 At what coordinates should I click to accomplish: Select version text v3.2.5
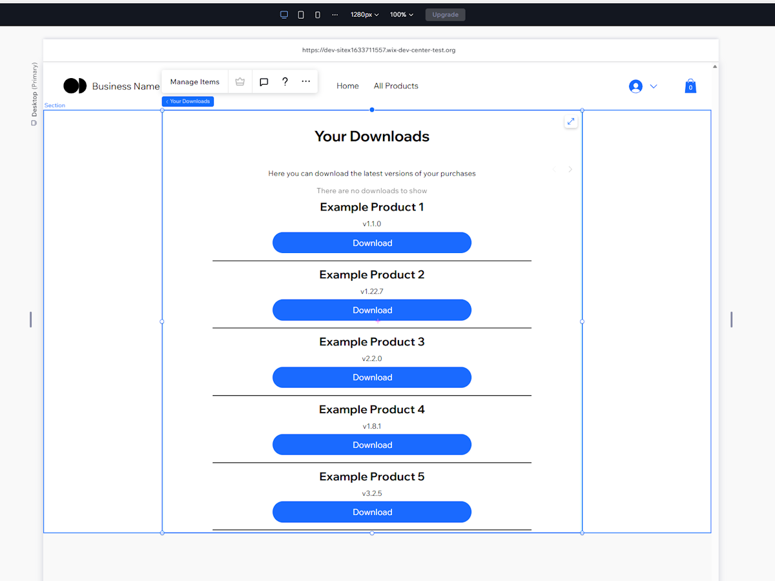[x=372, y=494]
